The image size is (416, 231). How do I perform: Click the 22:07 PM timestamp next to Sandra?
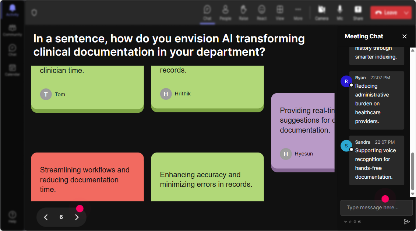click(384, 142)
